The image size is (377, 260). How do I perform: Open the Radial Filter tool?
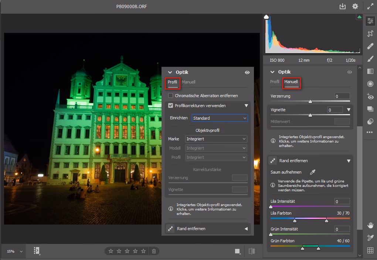(x=370, y=84)
